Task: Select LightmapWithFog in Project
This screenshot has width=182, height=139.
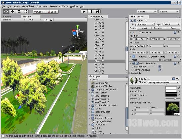Action: click(104, 86)
